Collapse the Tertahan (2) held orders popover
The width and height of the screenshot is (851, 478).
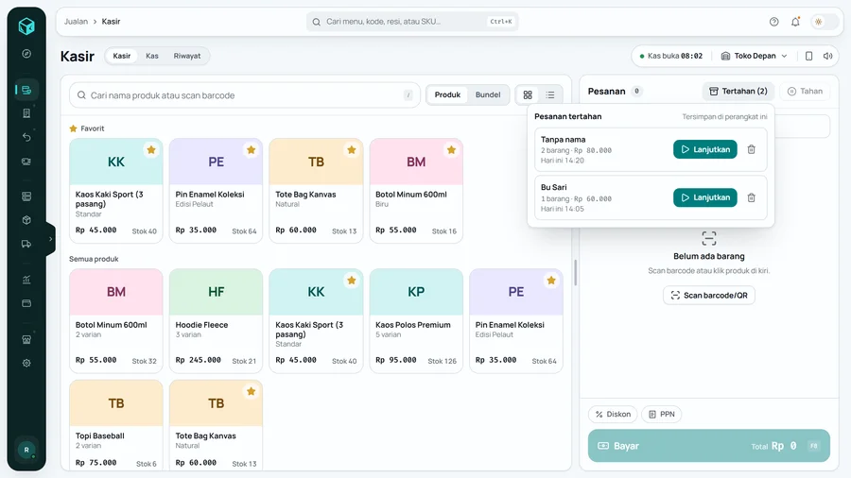tap(738, 91)
